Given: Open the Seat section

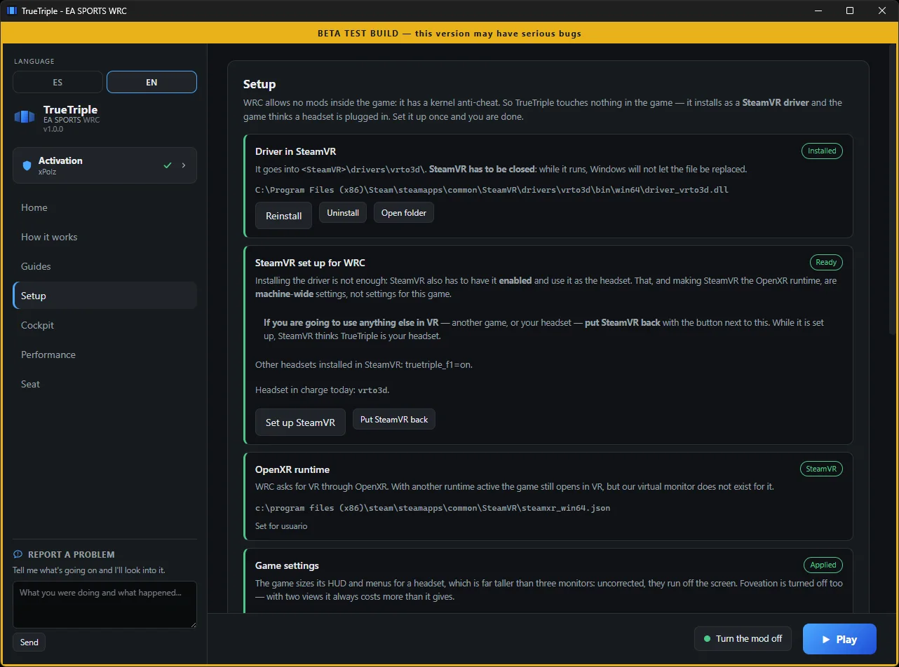Looking at the screenshot, I should (x=104, y=384).
